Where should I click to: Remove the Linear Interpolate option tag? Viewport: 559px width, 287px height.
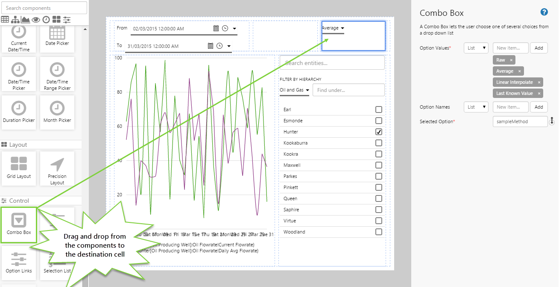pos(539,82)
